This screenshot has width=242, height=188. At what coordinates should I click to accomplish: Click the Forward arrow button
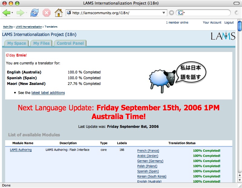[20, 13]
